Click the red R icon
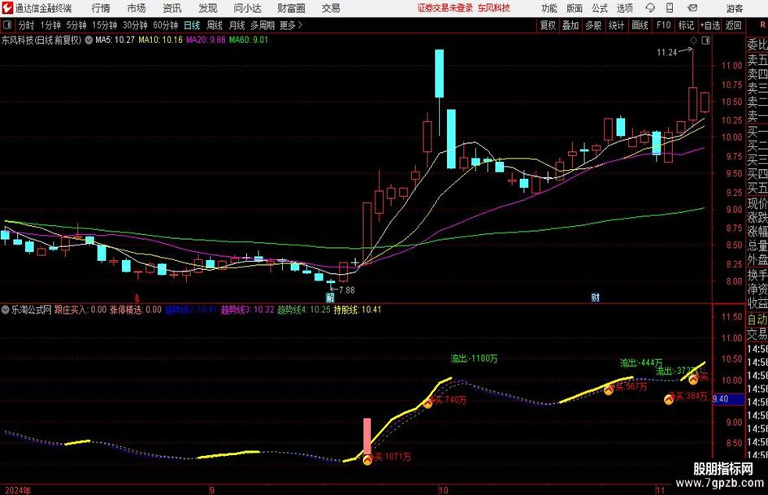The width and height of the screenshot is (768, 495). point(762,25)
